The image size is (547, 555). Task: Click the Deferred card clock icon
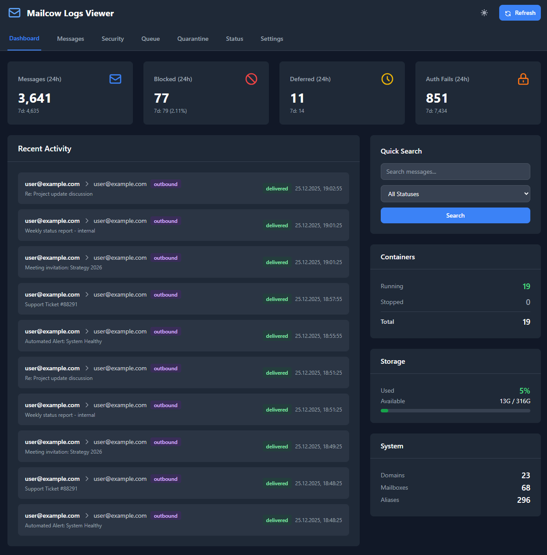click(387, 79)
